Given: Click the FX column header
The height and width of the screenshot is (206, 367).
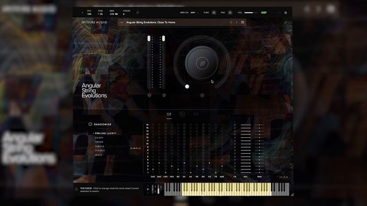Looking at the screenshot, I should coord(235,177).
